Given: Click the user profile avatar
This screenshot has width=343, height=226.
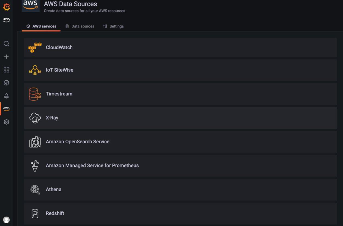Looking at the screenshot, I should 6,220.
